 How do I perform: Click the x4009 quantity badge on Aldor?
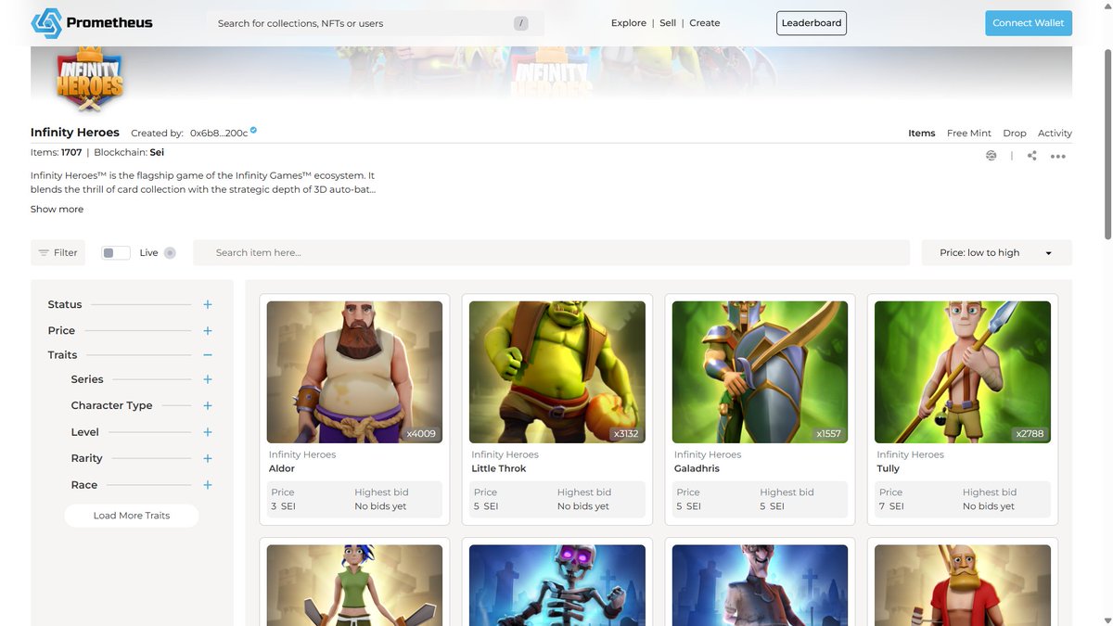[x=421, y=433]
